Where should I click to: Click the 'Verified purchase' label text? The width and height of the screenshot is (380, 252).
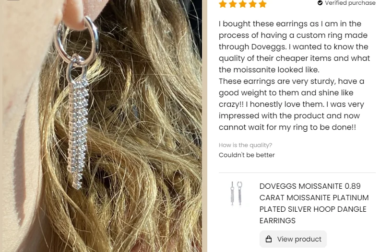click(350, 3)
